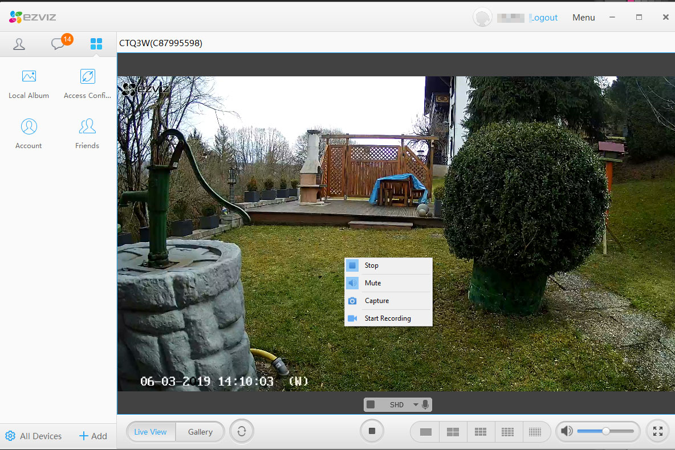Open the Account icon
The width and height of the screenshot is (675, 450).
point(29,127)
